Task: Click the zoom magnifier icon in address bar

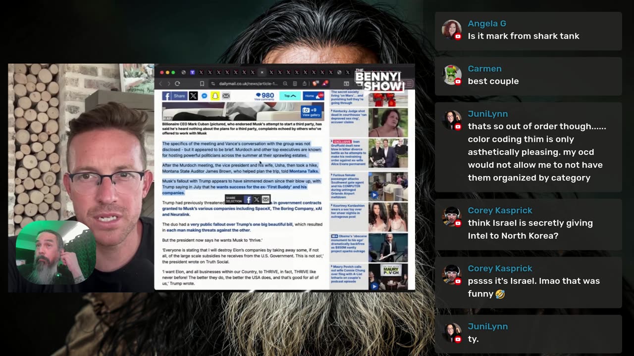Action: [x=285, y=84]
